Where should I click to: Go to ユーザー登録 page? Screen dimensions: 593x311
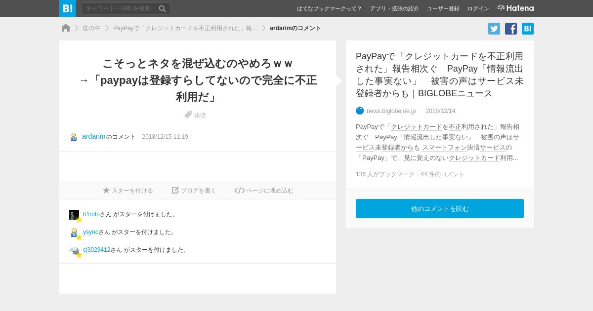pos(443,8)
